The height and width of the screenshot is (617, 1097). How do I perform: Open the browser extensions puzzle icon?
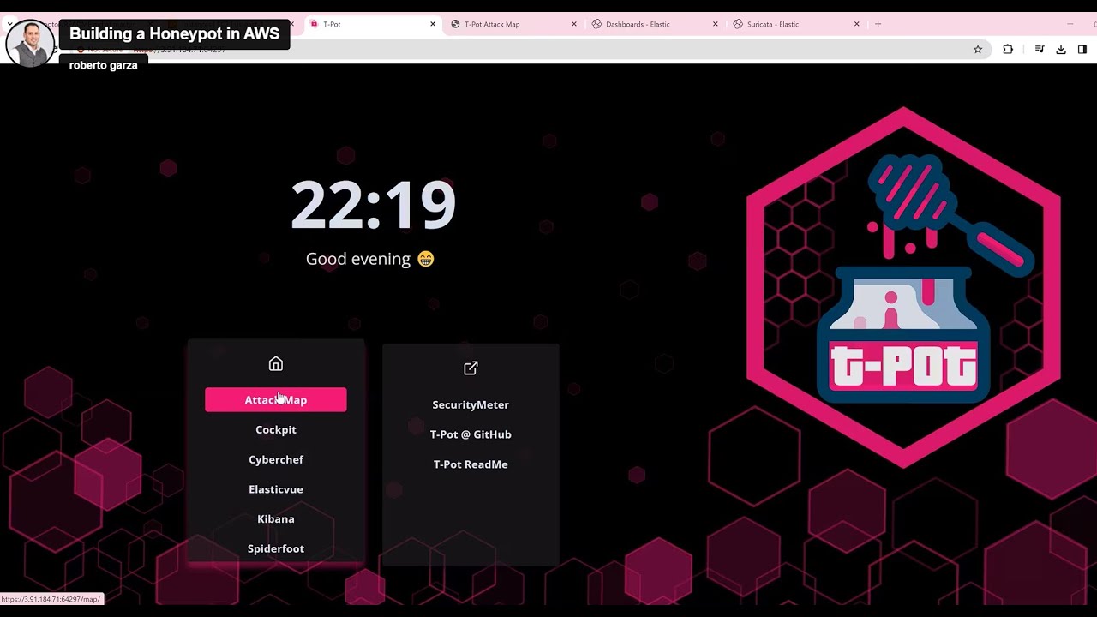pos(1008,50)
